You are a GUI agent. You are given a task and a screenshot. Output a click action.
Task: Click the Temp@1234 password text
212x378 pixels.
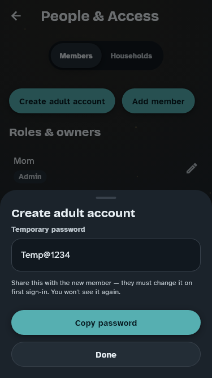(46, 255)
